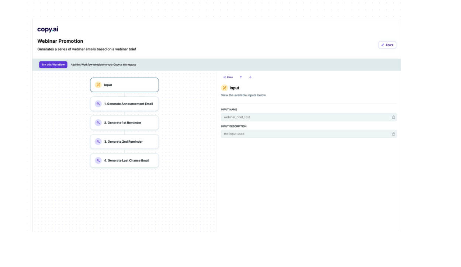The height and width of the screenshot is (267, 461).
Task: Click lock icon in Input Description field
Action: point(394,134)
